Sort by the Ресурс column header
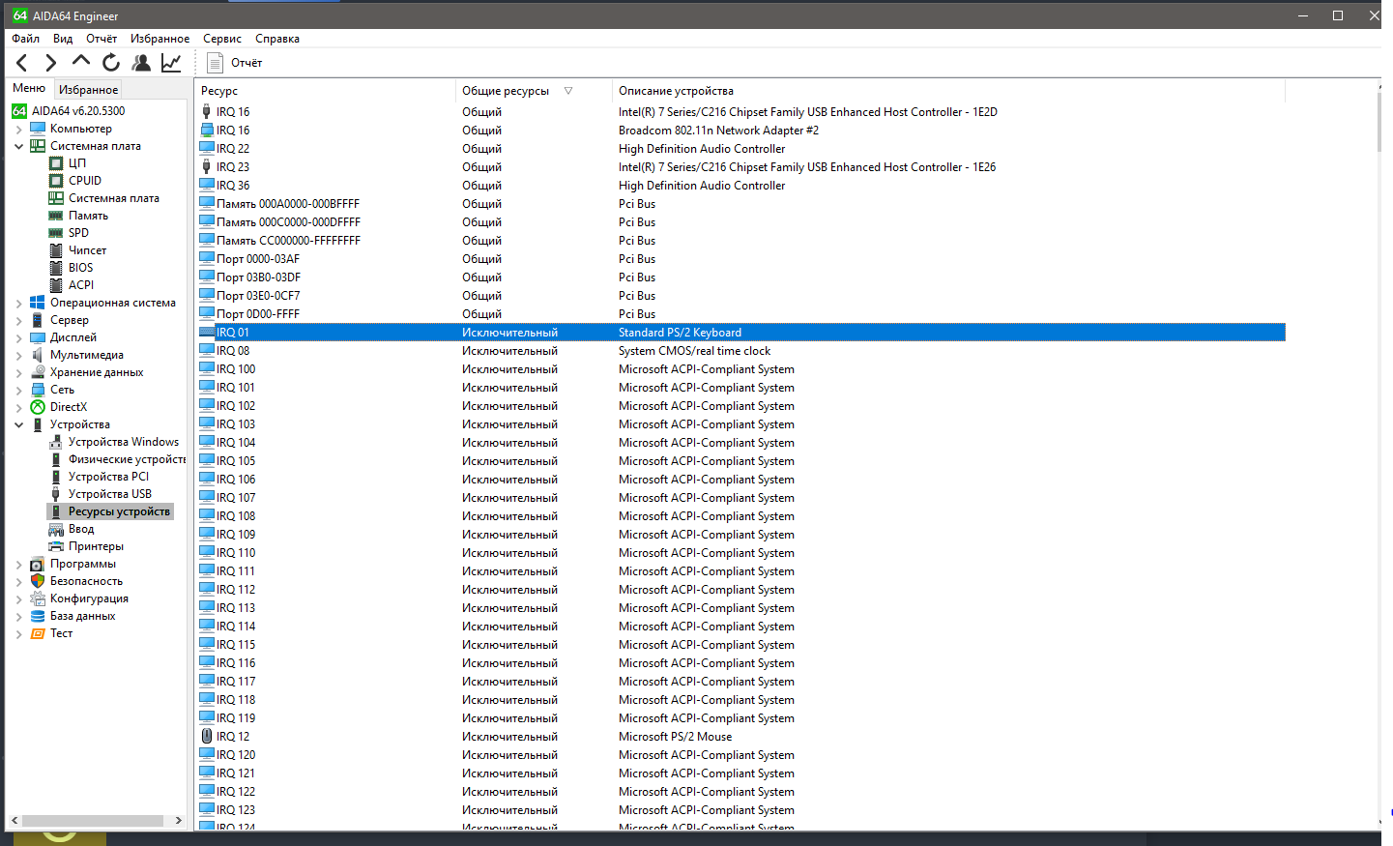Viewport: 1393px width, 846px height. point(326,91)
